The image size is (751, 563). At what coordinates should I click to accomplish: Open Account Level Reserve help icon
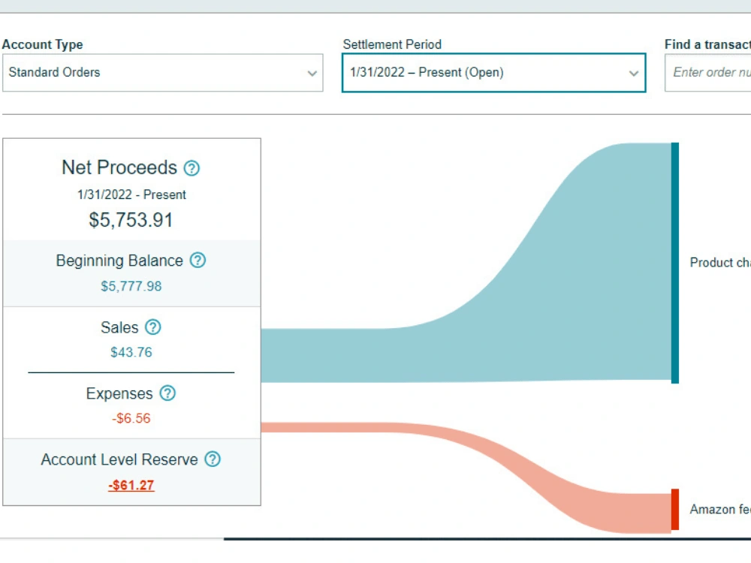213,459
